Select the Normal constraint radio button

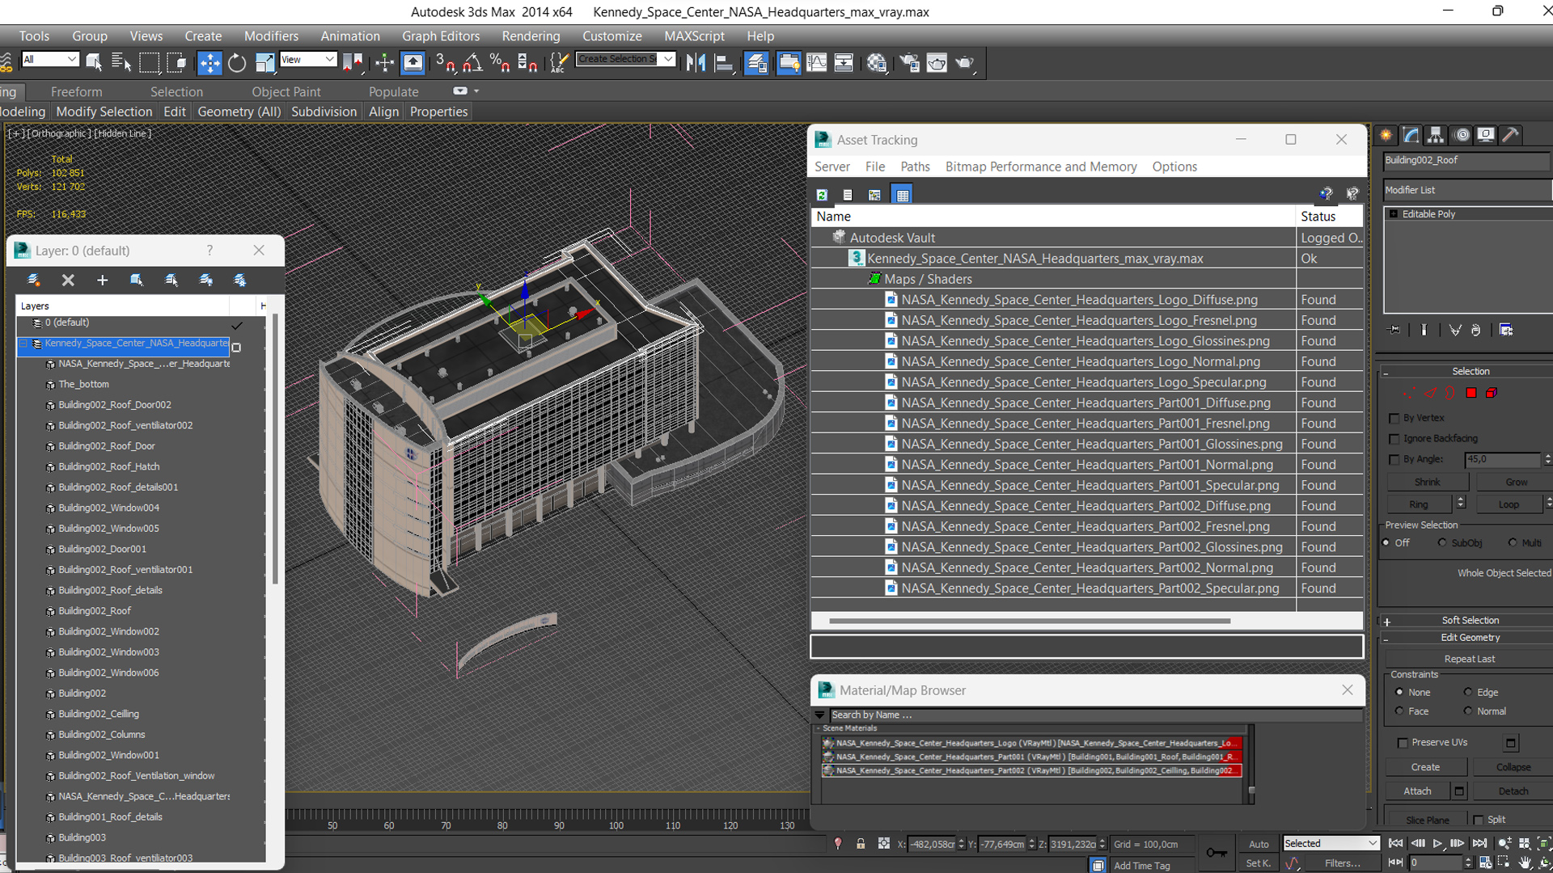coord(1468,711)
